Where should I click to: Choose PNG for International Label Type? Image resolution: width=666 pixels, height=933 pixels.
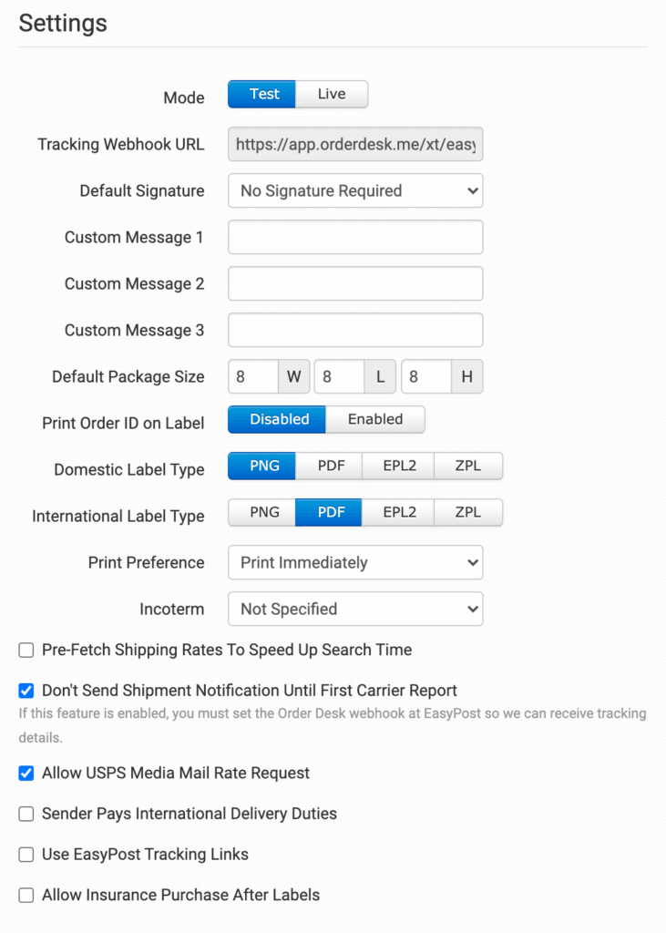tap(264, 512)
